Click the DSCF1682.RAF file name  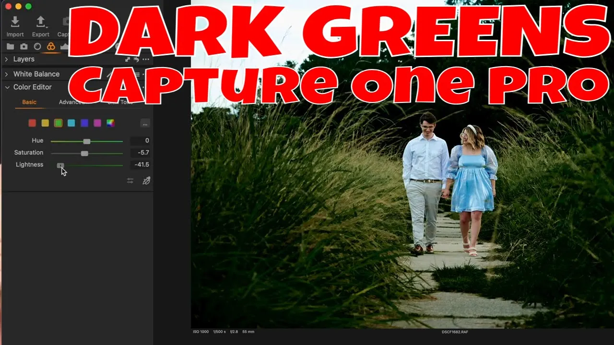click(454, 332)
